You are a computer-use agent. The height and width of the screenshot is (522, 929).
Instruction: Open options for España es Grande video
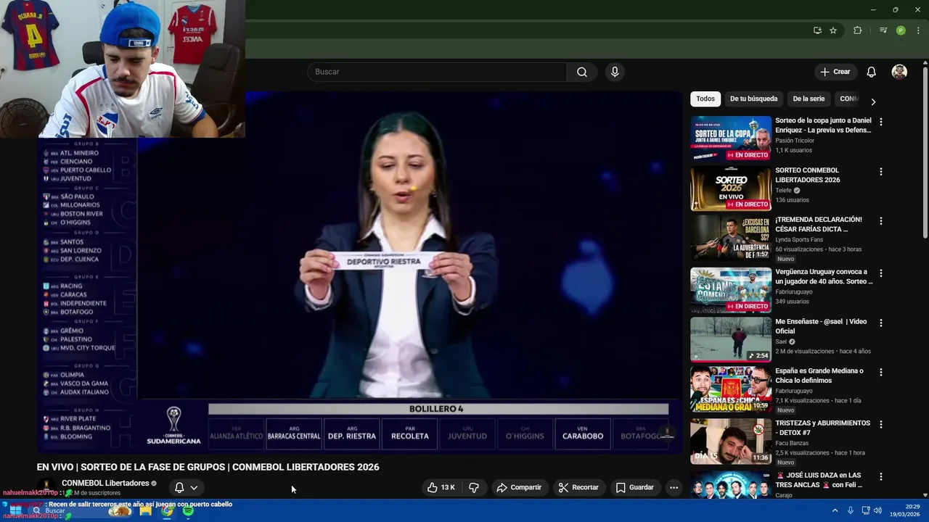[880, 372]
